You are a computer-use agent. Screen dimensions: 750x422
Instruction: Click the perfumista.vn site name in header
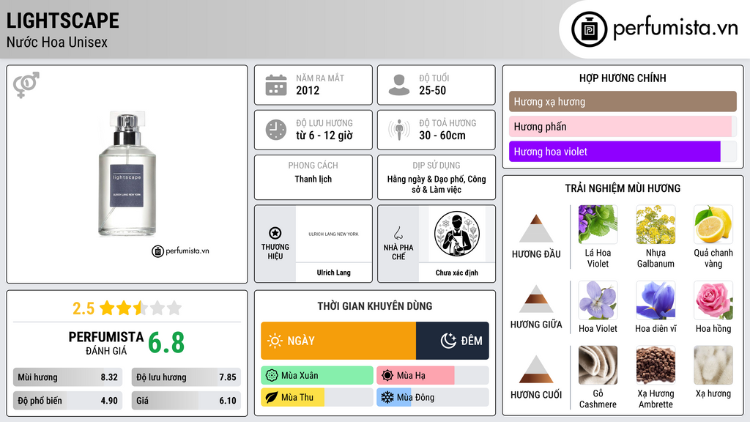(675, 28)
